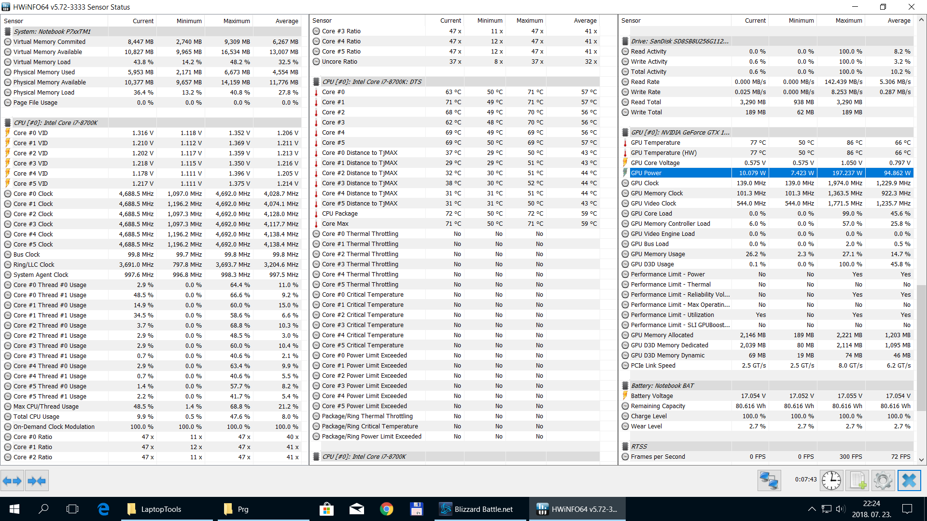Click the Core Max thermometer icon
The height and width of the screenshot is (521, 927).
point(316,223)
